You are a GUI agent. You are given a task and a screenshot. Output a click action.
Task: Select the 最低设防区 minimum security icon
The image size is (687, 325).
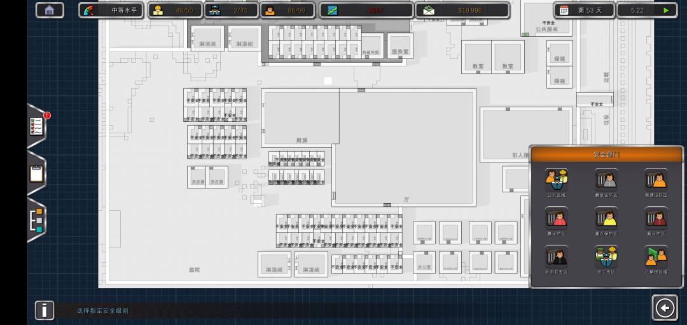[x=606, y=180]
